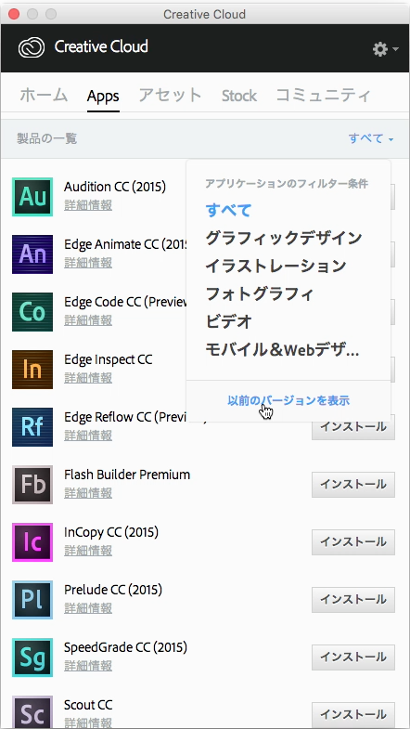Click the 製品の一覧 heading
Image resolution: width=410 pixels, height=729 pixels.
tap(47, 138)
